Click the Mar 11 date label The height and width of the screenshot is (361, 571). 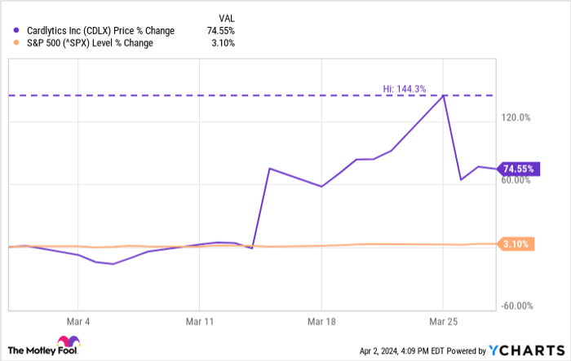click(201, 322)
